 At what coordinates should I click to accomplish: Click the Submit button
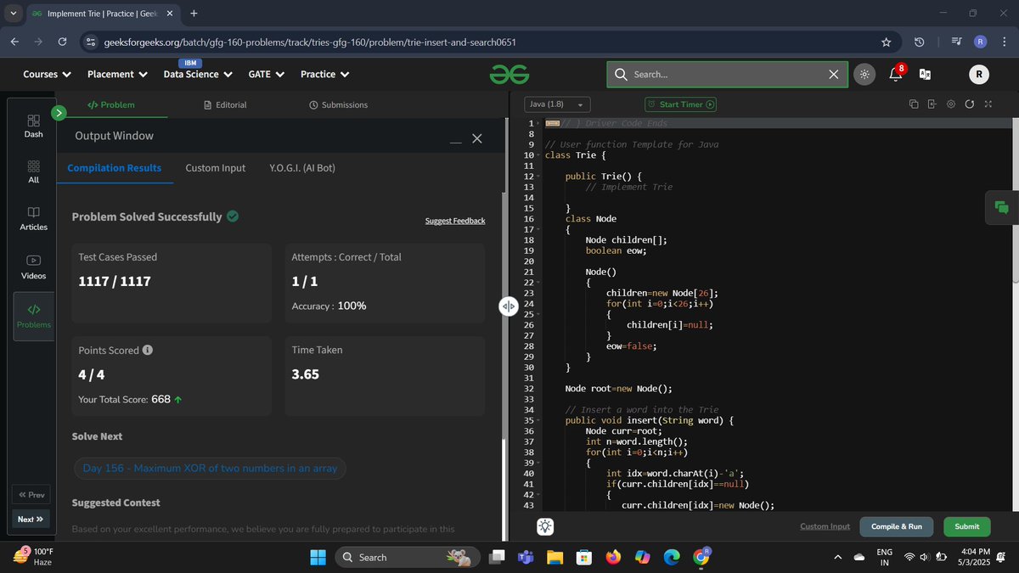coord(966,526)
